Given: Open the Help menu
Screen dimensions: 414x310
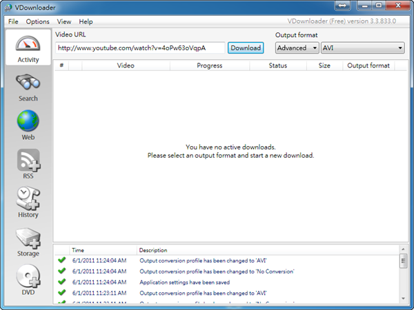Looking at the screenshot, I should tap(86, 21).
